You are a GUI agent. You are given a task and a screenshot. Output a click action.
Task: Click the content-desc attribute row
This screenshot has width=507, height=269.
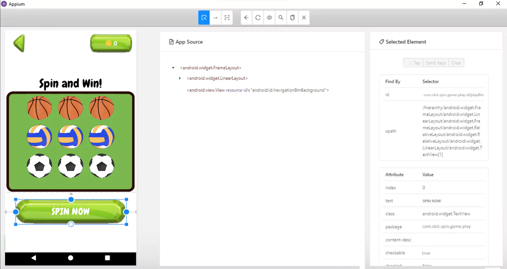[433, 240]
